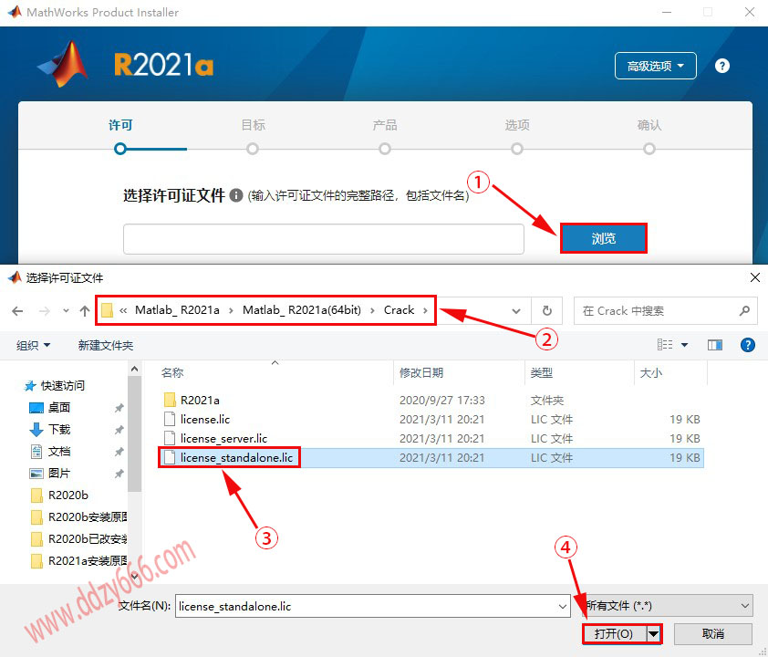Image resolution: width=768 pixels, height=657 pixels.
Task: Select the 目标 step tab
Action: [253, 125]
